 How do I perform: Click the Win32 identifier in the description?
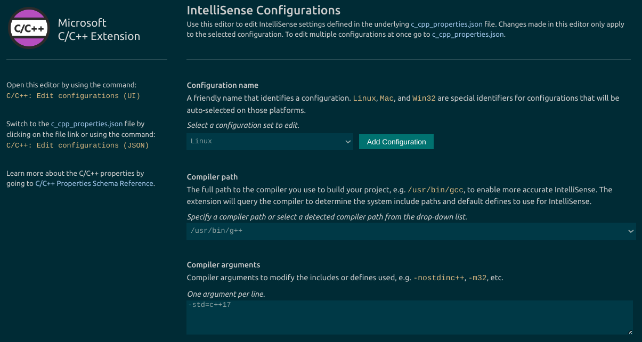pos(424,99)
